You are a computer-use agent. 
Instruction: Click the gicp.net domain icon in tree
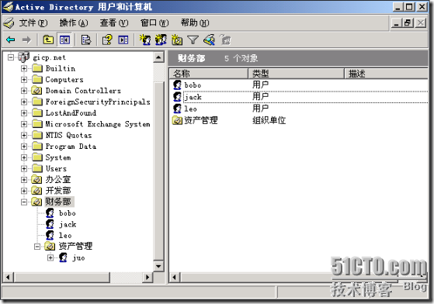pos(24,57)
